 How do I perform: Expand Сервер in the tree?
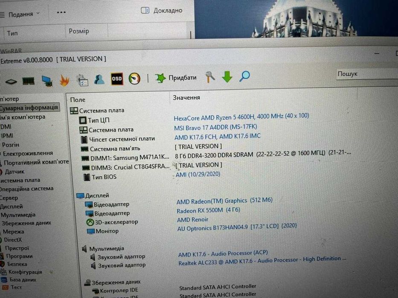(9, 198)
